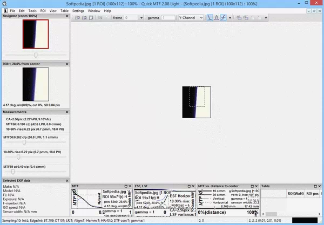This screenshot has height=225, width=324.
Task: Click the open image folder icon
Action: pyautogui.click(x=77, y=18)
